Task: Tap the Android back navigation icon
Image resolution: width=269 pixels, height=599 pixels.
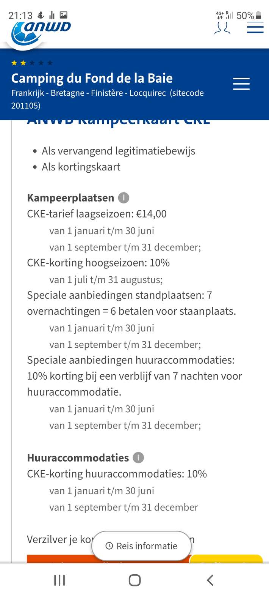Action: click(210, 580)
